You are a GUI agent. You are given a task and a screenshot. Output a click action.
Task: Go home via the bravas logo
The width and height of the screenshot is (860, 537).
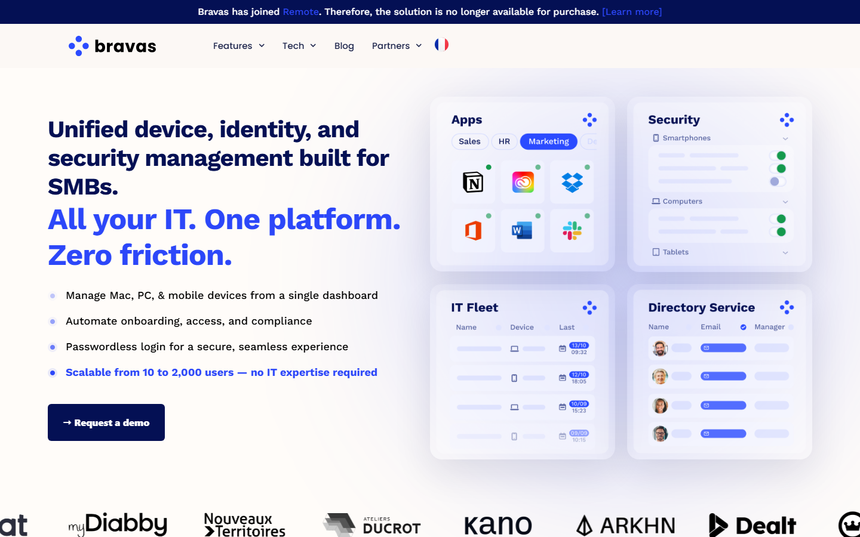pos(112,46)
